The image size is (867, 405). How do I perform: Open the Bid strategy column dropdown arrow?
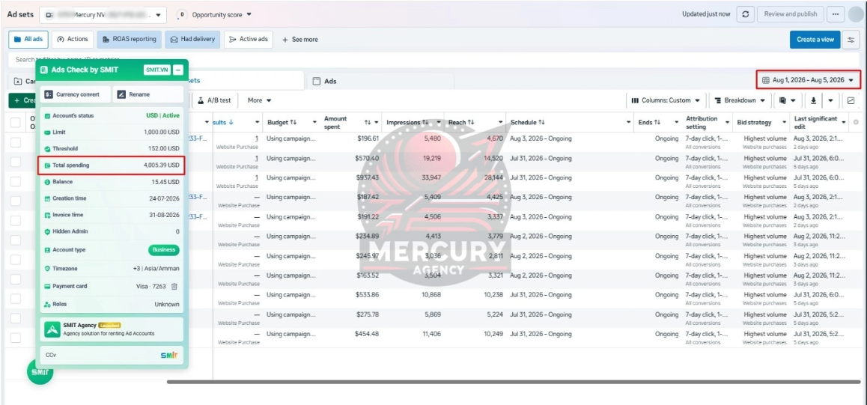(x=783, y=122)
